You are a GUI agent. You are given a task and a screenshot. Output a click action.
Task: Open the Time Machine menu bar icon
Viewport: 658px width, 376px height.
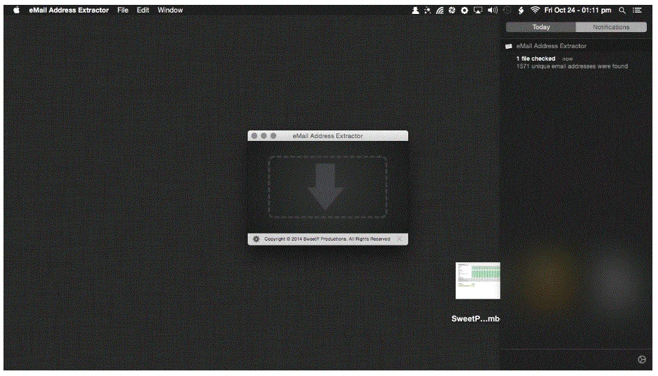(507, 10)
